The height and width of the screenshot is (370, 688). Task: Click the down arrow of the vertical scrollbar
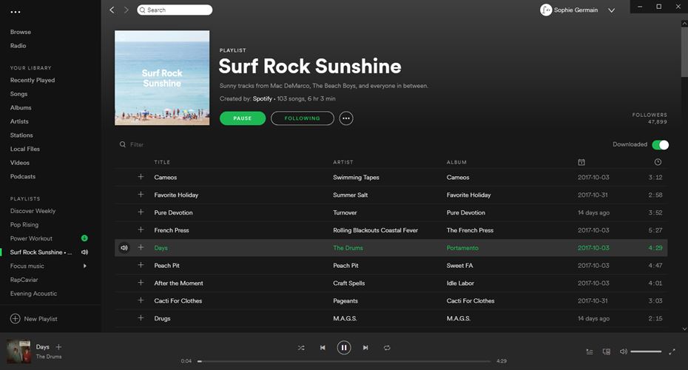pyautogui.click(x=684, y=329)
